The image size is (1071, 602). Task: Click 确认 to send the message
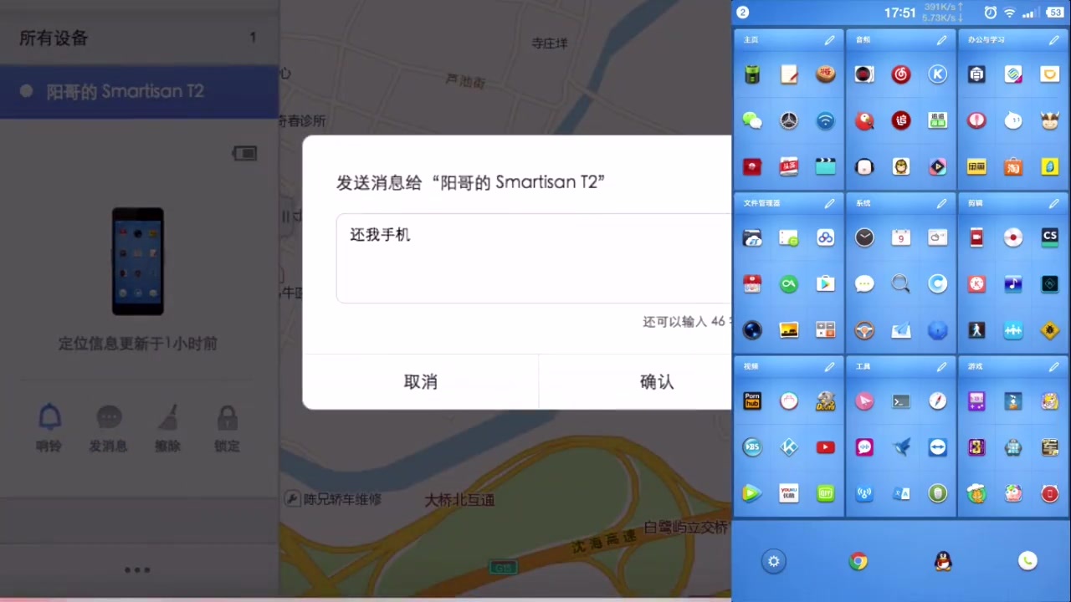click(656, 382)
